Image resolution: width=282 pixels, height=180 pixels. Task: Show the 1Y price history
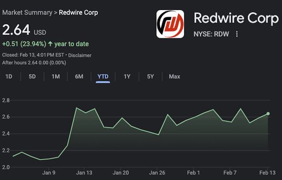127,77
